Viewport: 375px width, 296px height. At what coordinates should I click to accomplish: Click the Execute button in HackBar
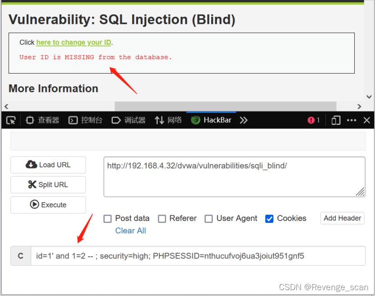[48, 205]
